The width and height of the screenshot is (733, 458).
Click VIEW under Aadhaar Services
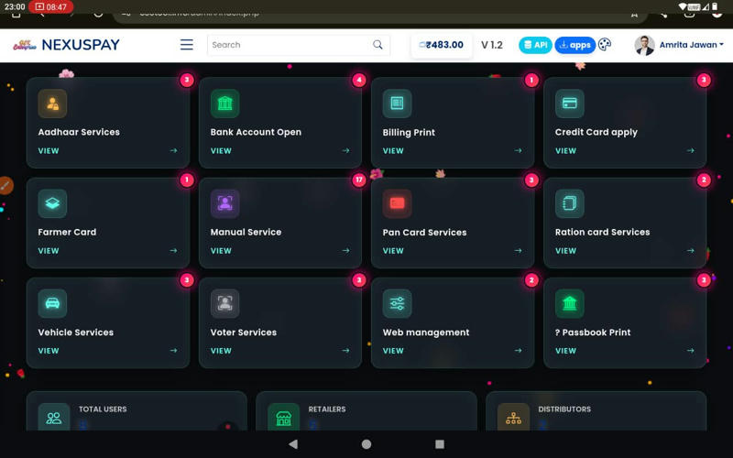click(49, 151)
